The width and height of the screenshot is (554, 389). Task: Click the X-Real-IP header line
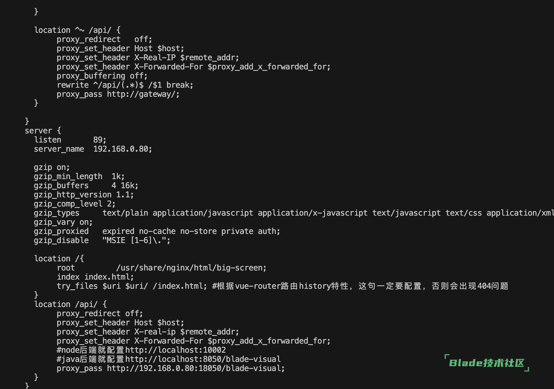pos(148,58)
